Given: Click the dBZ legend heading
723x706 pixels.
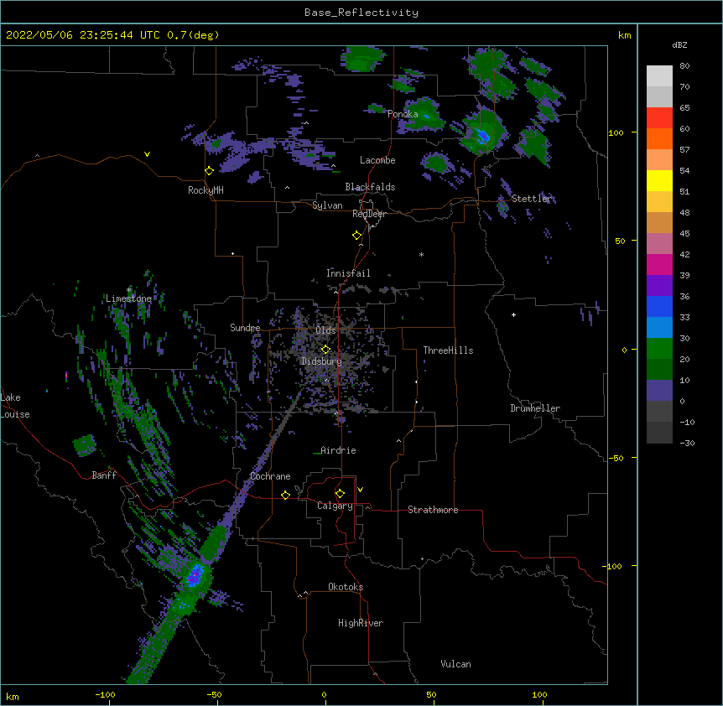Looking at the screenshot, I should click(x=679, y=45).
